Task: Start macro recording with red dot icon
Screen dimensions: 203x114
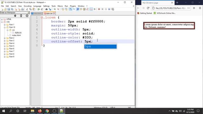Action: 99,9
